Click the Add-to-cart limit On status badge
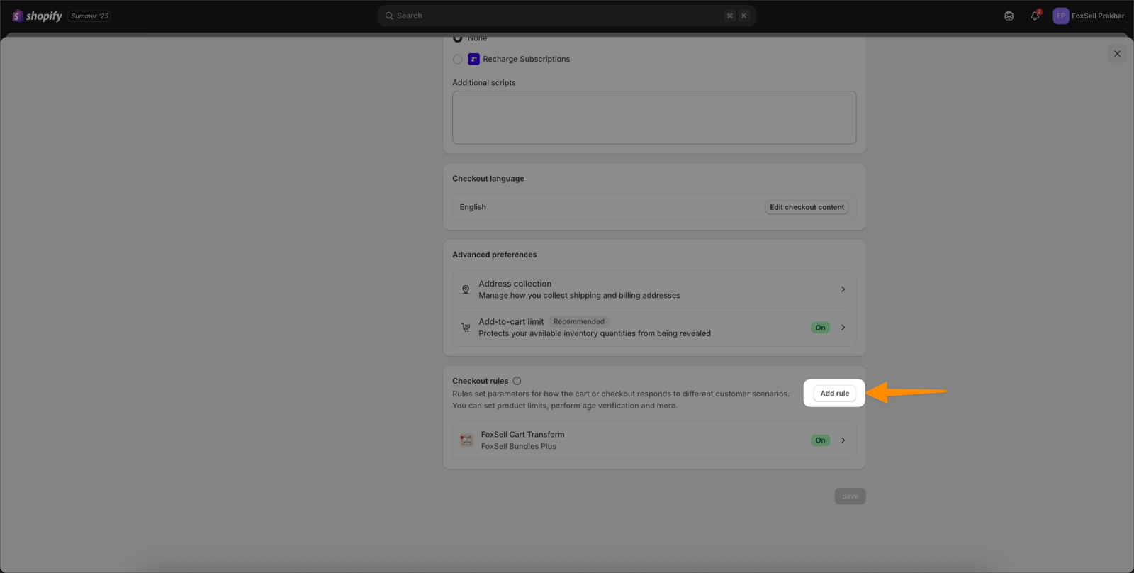Screen dimensions: 1134x573 tap(820, 328)
